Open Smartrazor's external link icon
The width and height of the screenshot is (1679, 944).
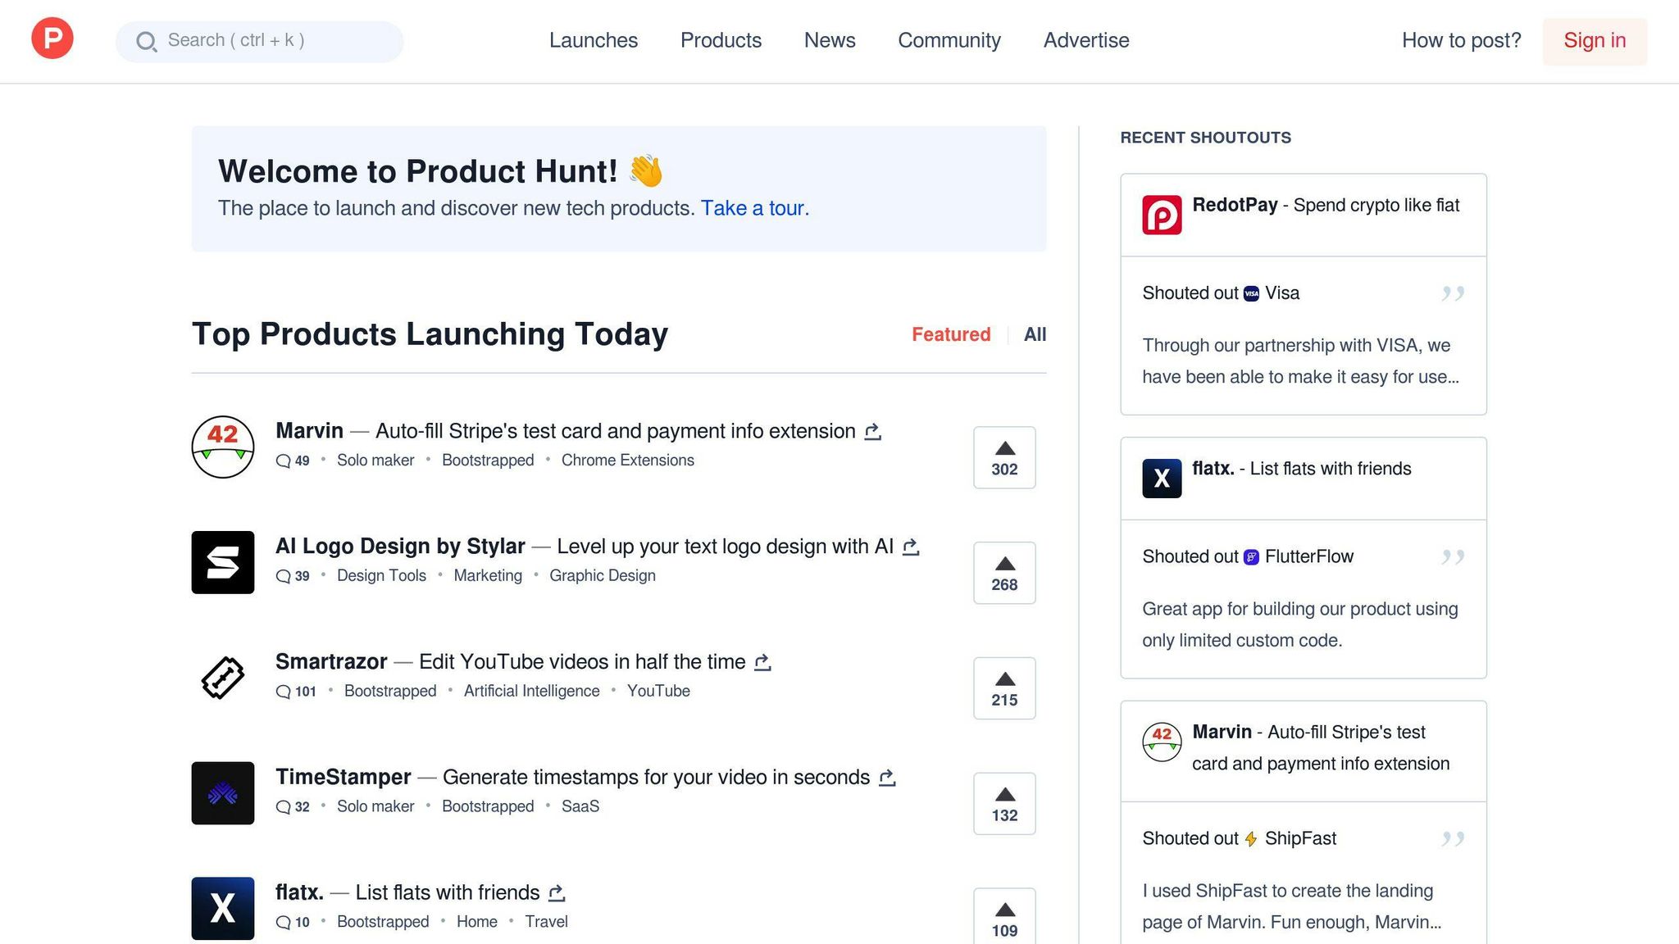(762, 662)
